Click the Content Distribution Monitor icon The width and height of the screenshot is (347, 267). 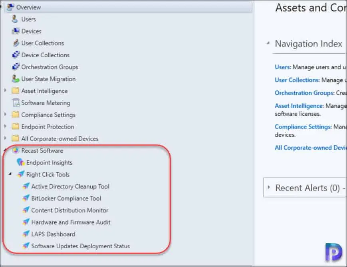(26, 210)
